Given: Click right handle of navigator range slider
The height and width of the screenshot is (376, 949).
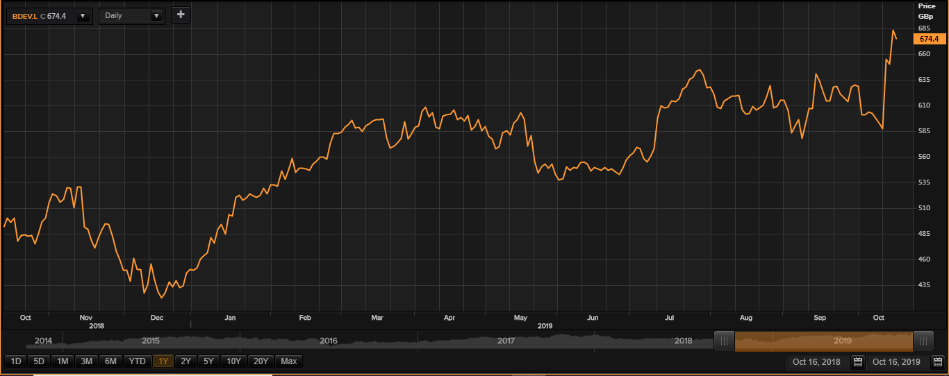Looking at the screenshot, I should click(x=923, y=341).
